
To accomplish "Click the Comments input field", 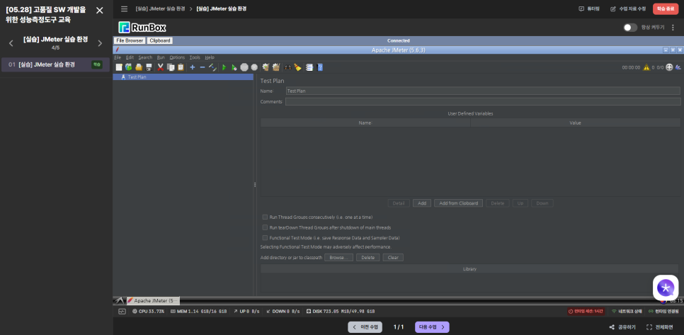I will point(483,102).
